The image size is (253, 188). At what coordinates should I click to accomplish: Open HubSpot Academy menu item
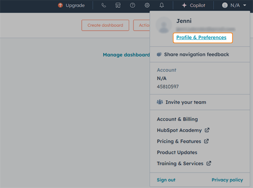click(179, 130)
